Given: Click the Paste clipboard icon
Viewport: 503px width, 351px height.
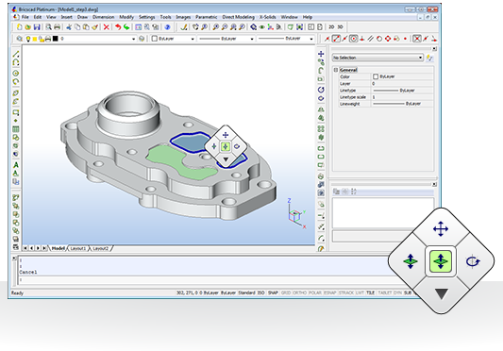Looking at the screenshot, I should [x=86, y=27].
